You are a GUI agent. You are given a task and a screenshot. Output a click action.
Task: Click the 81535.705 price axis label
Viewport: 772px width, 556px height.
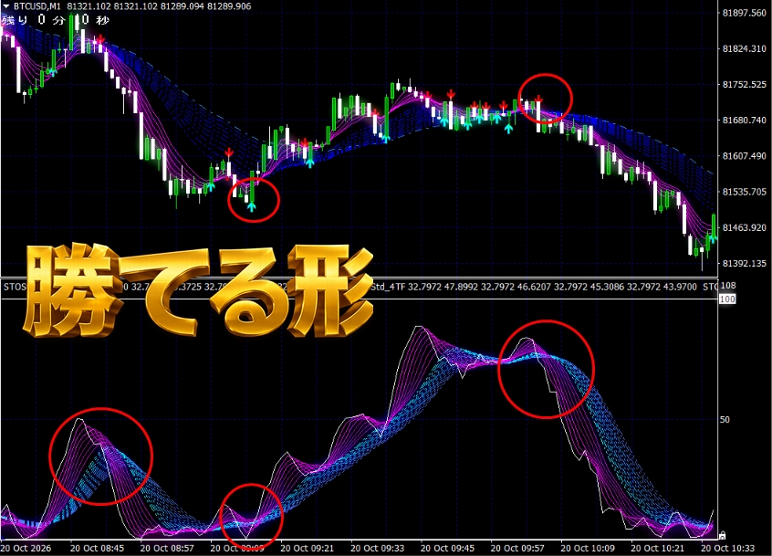tap(744, 192)
